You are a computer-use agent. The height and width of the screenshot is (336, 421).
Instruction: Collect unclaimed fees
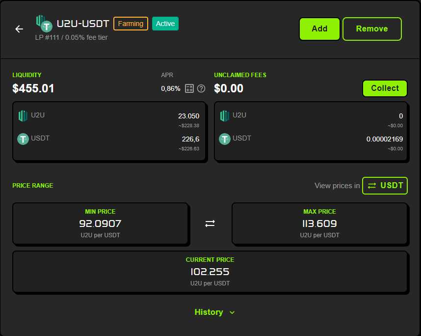[385, 88]
